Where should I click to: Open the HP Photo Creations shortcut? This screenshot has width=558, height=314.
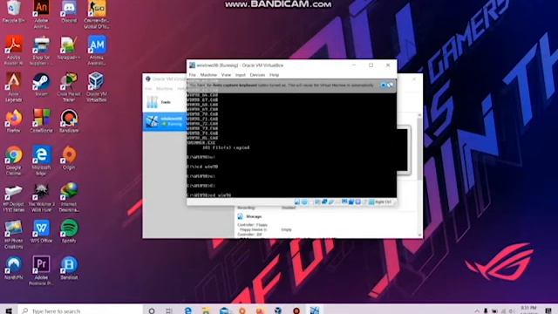click(14, 235)
